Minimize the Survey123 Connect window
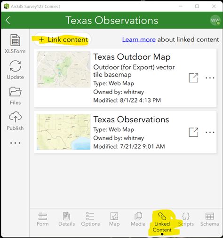223x238 pixels. click(181, 6)
